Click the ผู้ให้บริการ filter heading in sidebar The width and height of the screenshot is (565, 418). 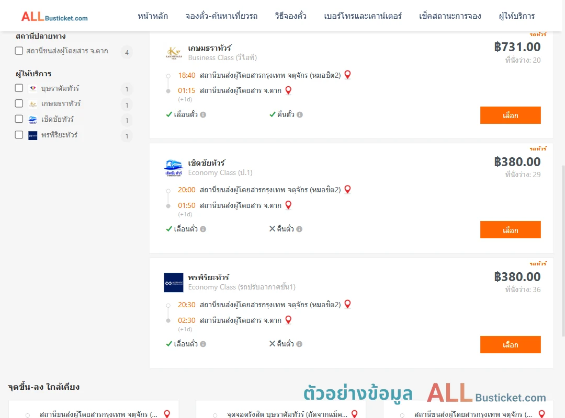coord(33,74)
